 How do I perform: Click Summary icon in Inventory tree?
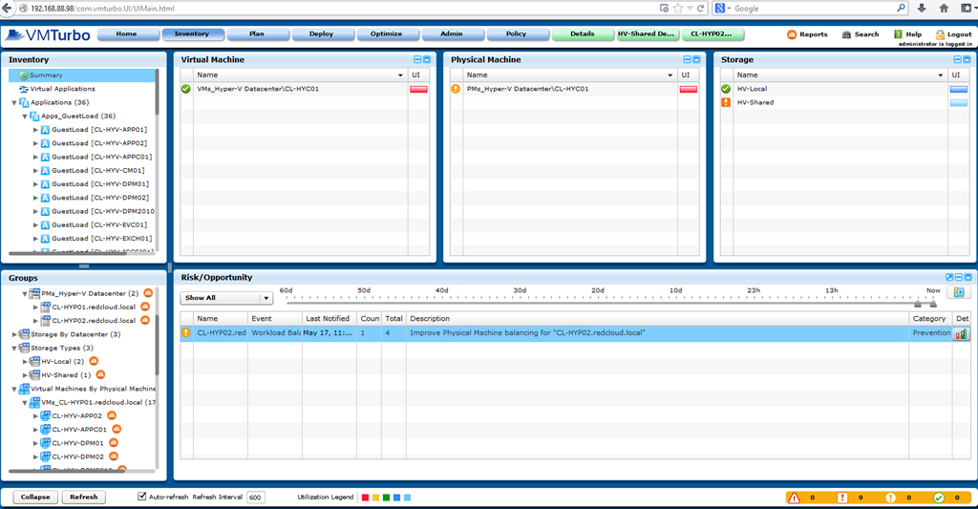[24, 74]
